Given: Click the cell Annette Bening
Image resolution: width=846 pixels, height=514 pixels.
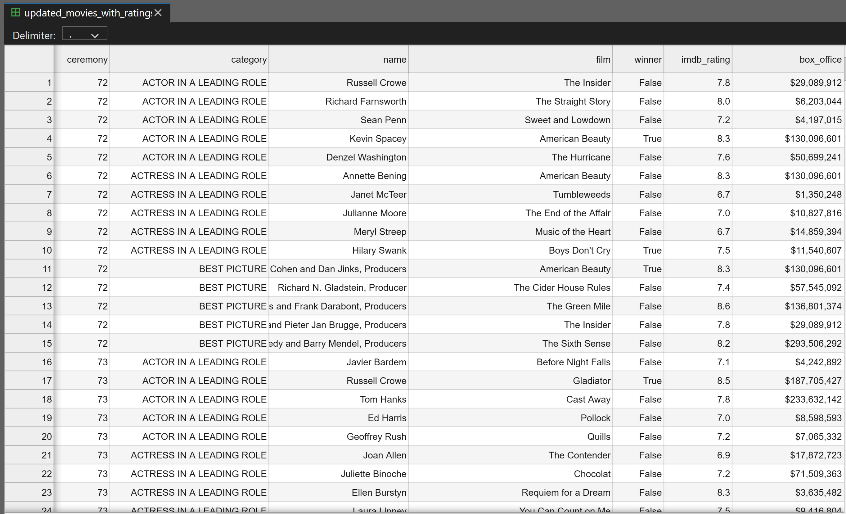Looking at the screenshot, I should 339,176.
